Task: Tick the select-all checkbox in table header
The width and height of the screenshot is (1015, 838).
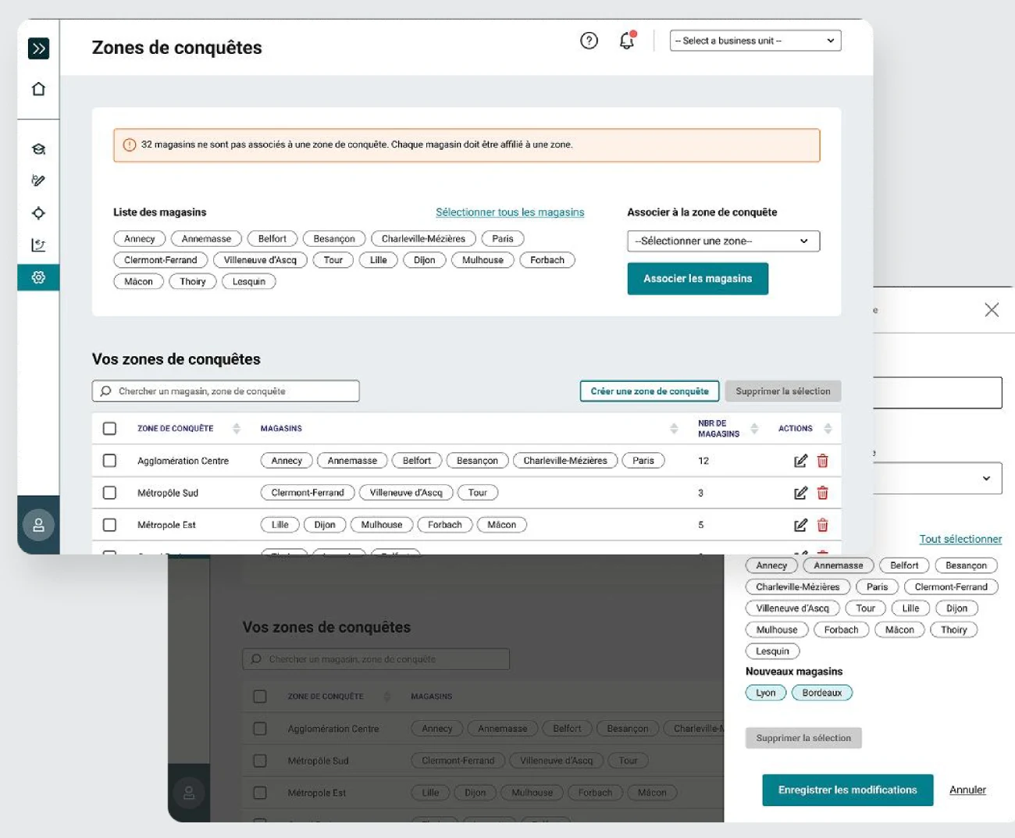Action: [x=109, y=428]
